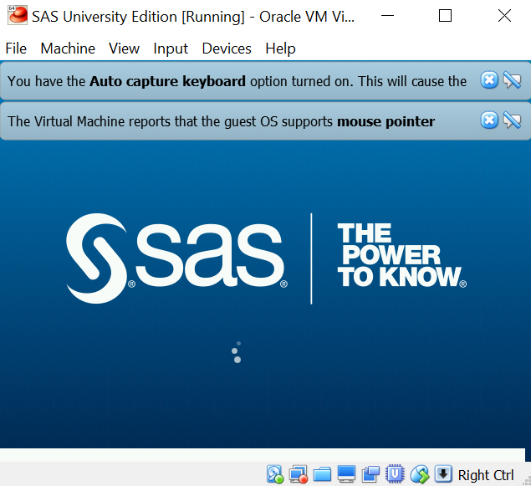Dismiss the mouse pointer integration notification
The width and height of the screenshot is (531, 486).
(489, 120)
